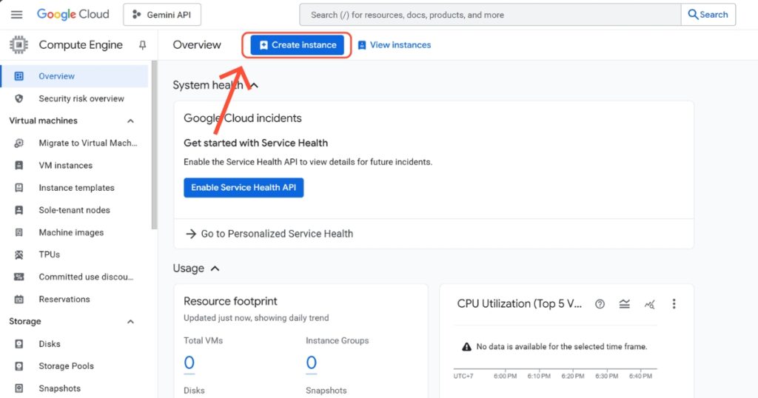
Task: Click the search resources input field
Action: [x=489, y=15]
